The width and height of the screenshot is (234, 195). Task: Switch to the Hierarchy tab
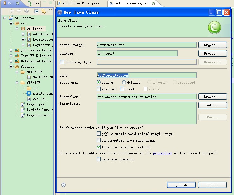[x=34, y=3]
